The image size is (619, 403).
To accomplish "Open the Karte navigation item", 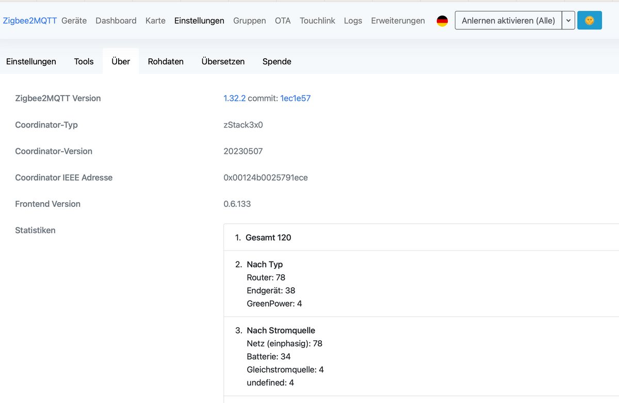I will (155, 21).
